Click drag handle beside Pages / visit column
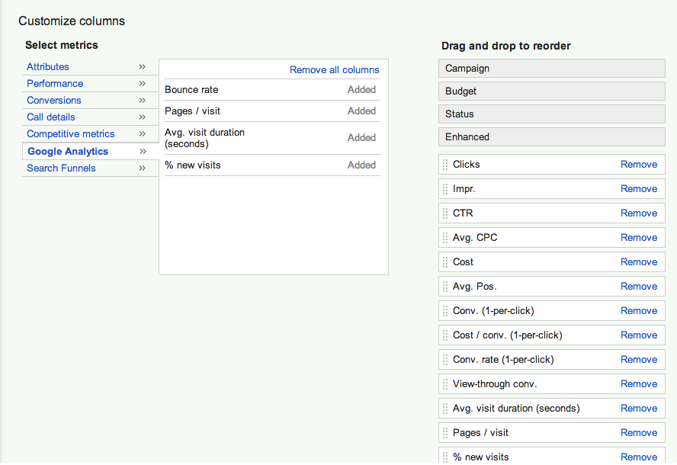Screen dimensions: 677x465 [x=446, y=433]
